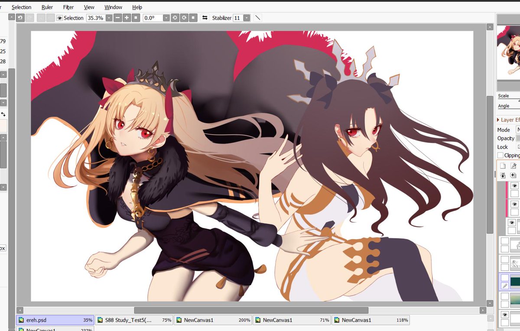The width and height of the screenshot is (520, 331).
Task: Toggle eye of first pink-marked layer
Action: (x=514, y=186)
